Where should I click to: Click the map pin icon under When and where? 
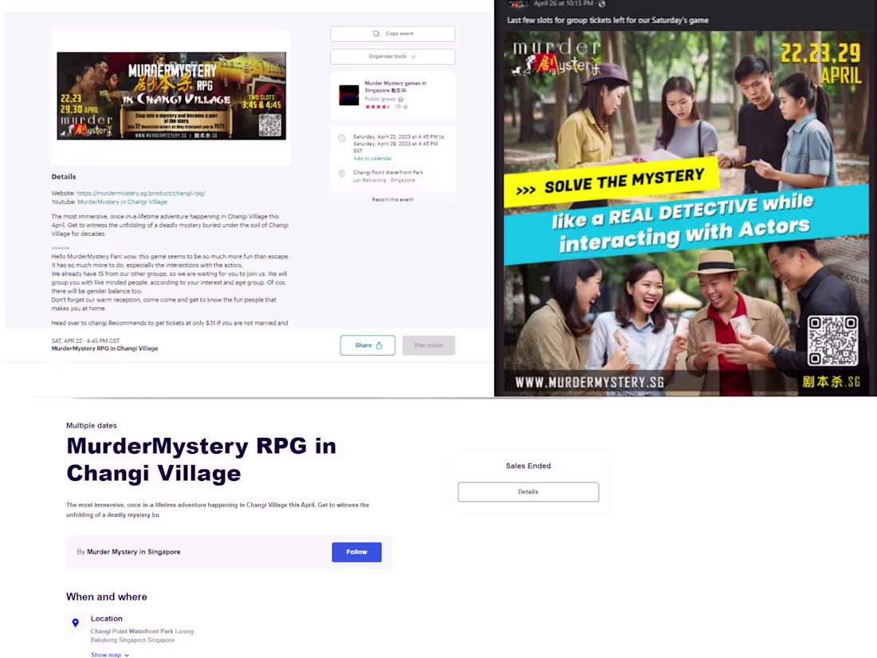pos(75,623)
